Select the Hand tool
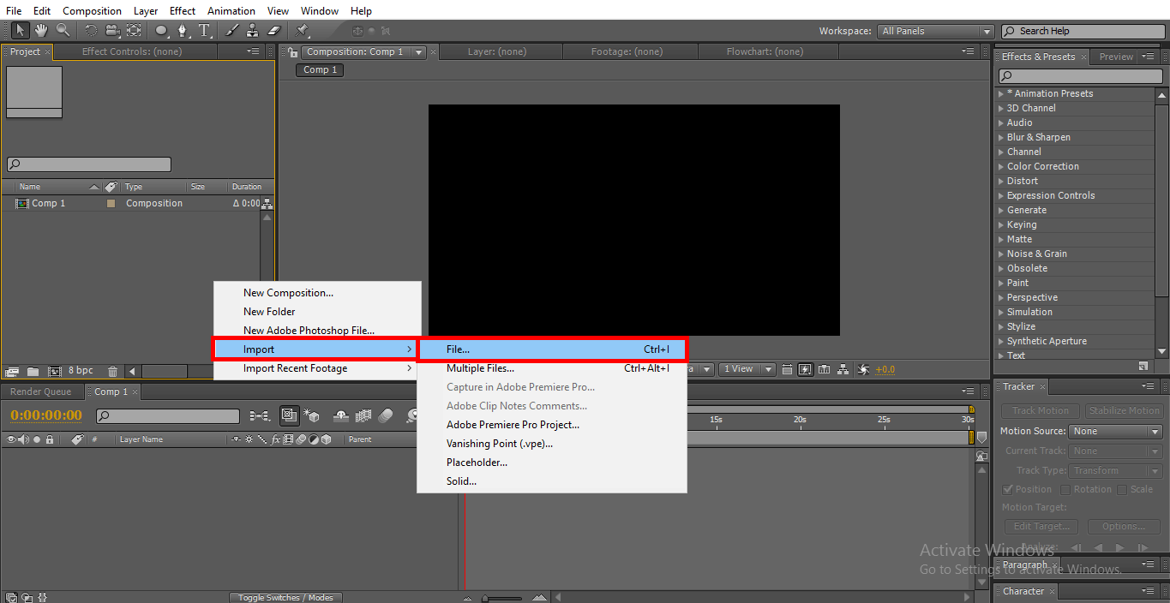The height and width of the screenshot is (603, 1170). click(39, 31)
